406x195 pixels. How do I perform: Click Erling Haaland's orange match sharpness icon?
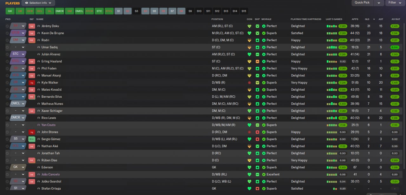(257, 62)
